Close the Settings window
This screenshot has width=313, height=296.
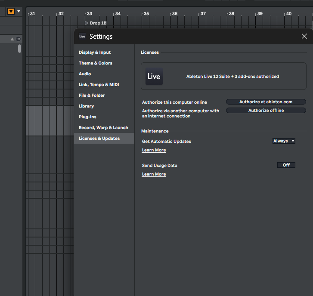point(304,36)
